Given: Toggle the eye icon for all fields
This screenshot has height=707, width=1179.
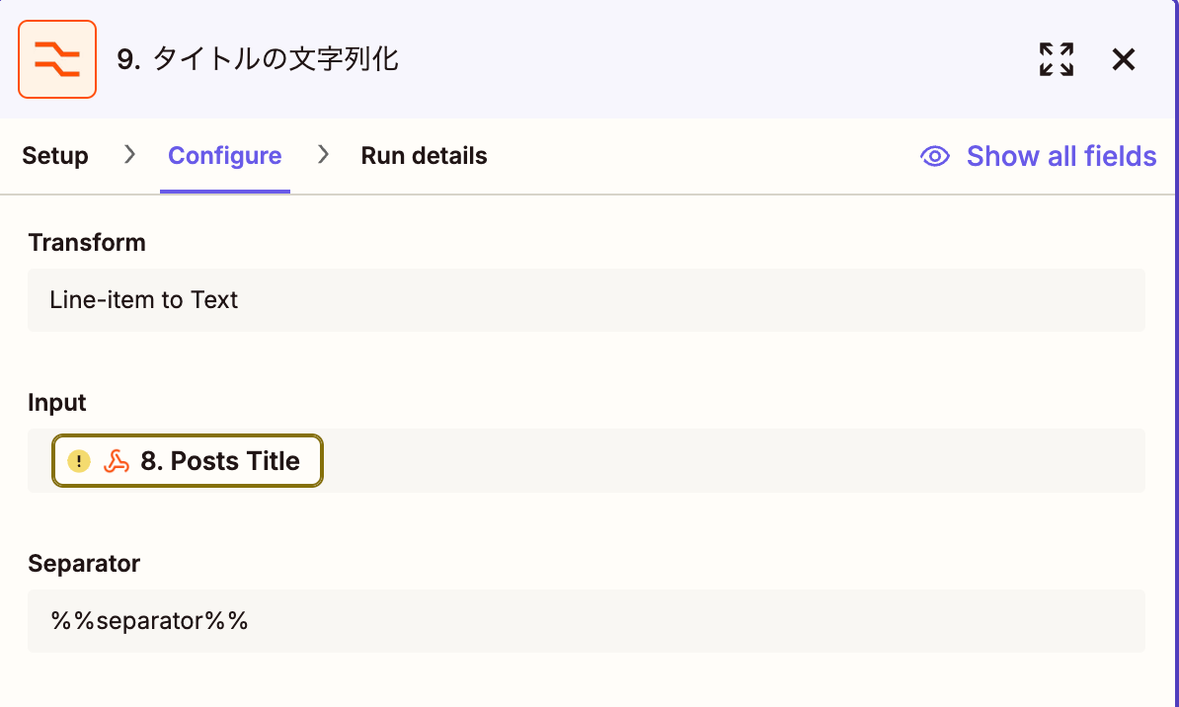Looking at the screenshot, I should point(935,156).
